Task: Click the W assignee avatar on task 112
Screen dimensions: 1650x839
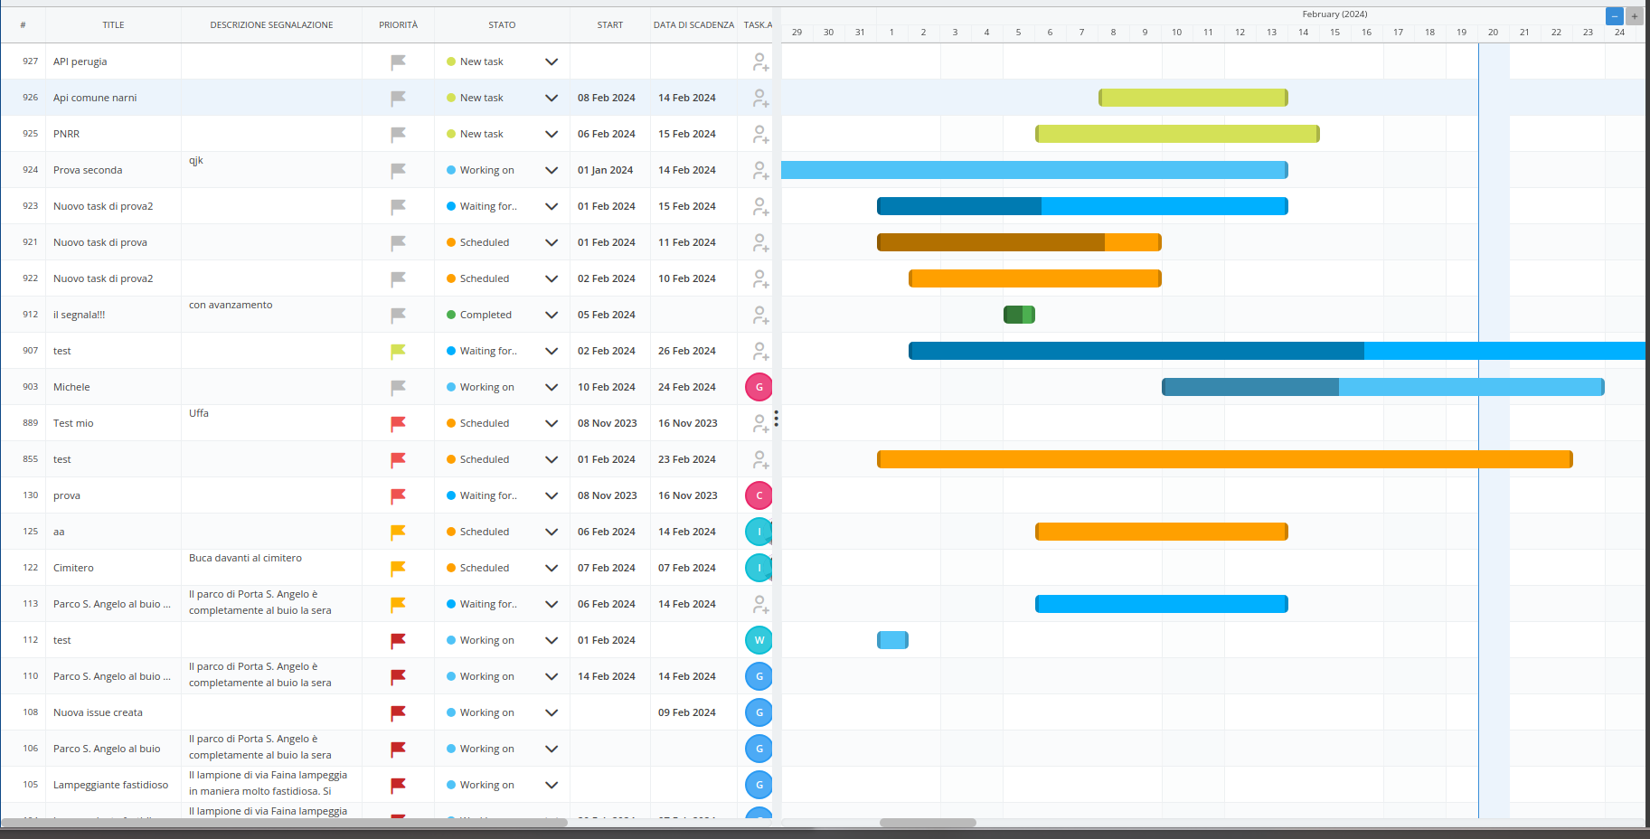Action: tap(759, 640)
